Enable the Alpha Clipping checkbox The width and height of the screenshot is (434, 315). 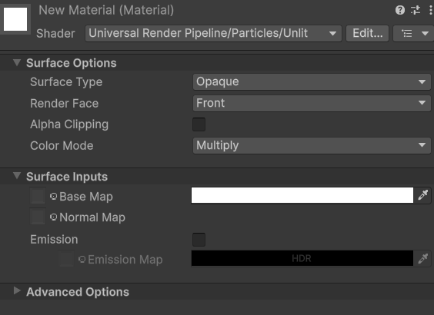click(199, 124)
